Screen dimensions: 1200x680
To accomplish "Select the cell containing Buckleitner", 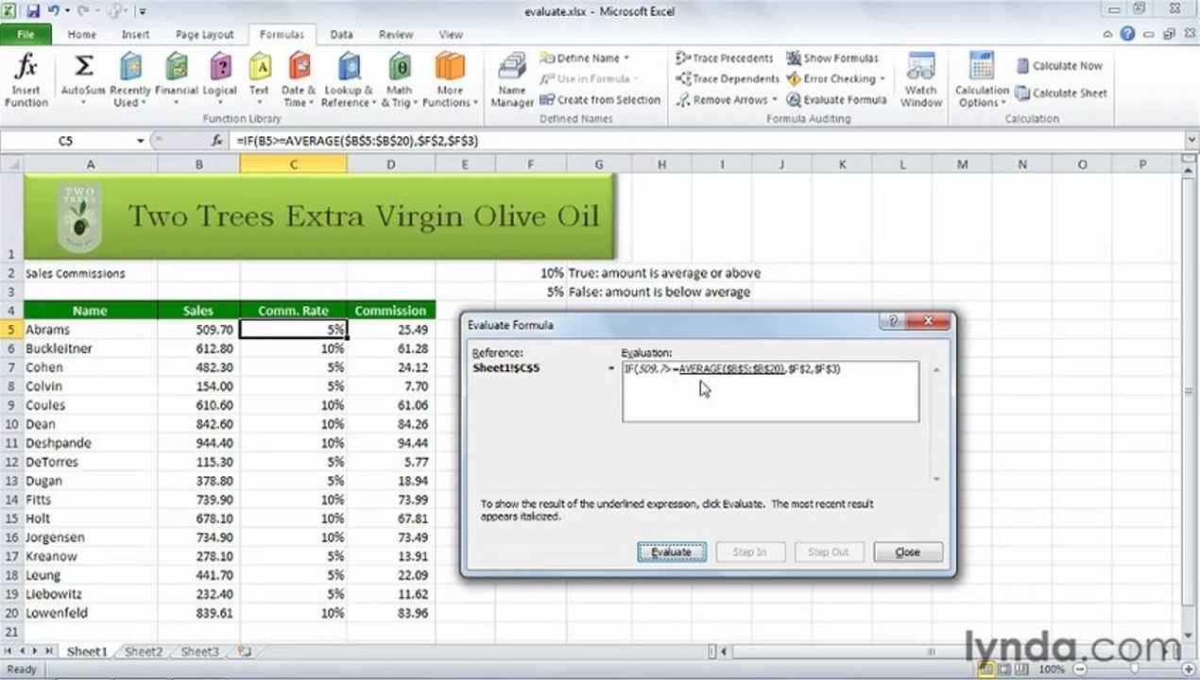I will tap(90, 348).
